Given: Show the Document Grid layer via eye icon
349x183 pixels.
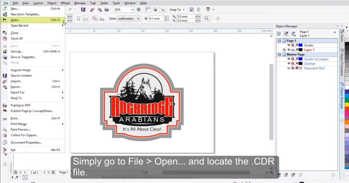Looking at the screenshot, I should 289,68.
